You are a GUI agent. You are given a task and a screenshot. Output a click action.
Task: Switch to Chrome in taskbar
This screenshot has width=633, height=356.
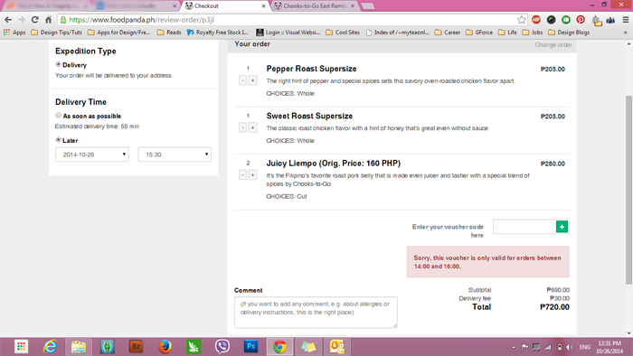(x=279, y=346)
